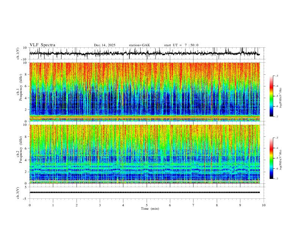This screenshot has height=230, width=297.
Task: Click the time axis tick label '10'
Action: pyautogui.click(x=264, y=205)
